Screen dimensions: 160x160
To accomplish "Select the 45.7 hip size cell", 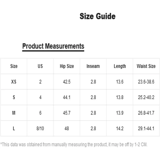I will click(67, 113).
